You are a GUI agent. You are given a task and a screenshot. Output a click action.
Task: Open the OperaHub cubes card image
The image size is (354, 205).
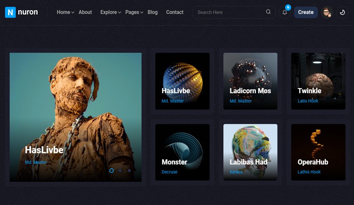coord(318,152)
